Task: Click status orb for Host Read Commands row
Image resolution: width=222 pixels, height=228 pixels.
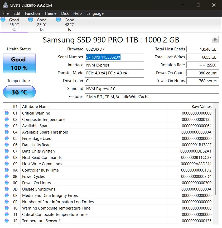Action: click(7, 157)
